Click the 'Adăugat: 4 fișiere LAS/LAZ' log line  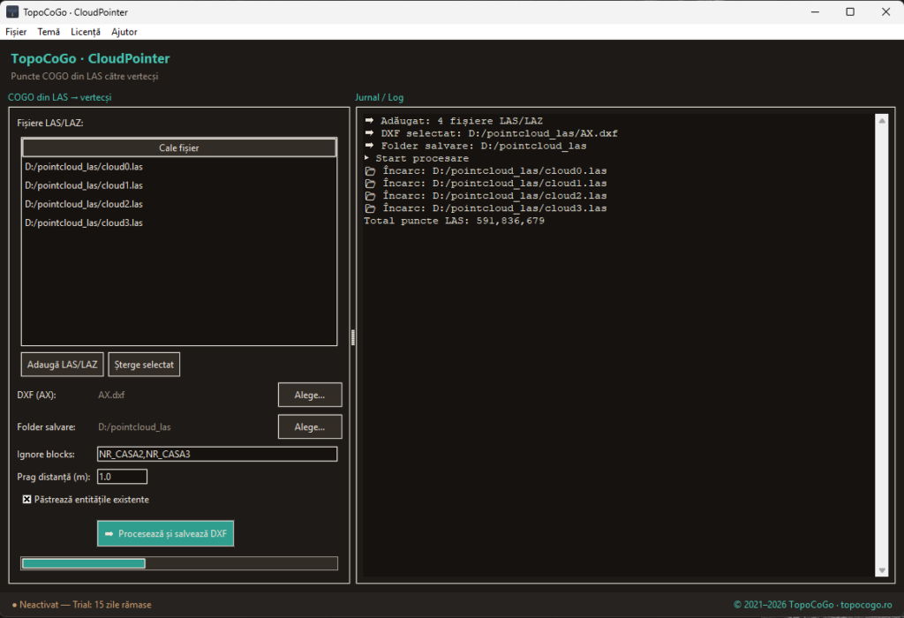454,120
